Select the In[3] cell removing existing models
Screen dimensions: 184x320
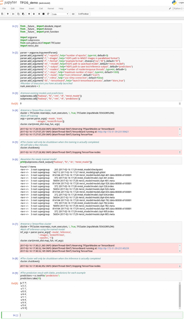pyautogui.click(x=101, y=96)
